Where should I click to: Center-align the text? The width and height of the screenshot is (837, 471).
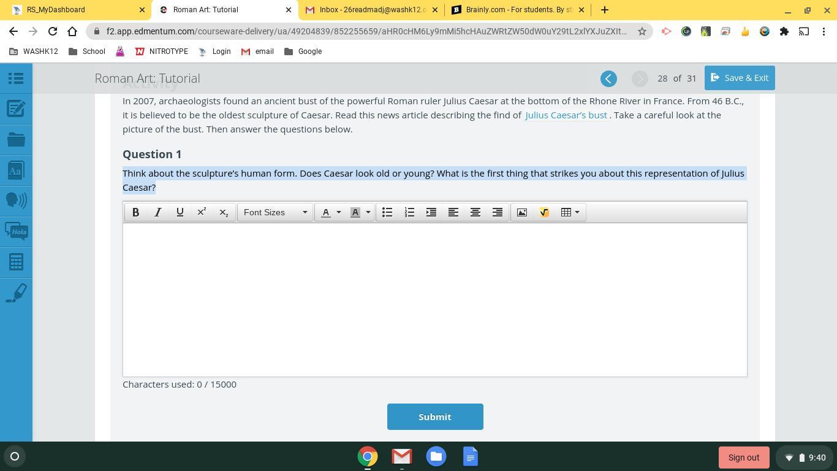475,212
